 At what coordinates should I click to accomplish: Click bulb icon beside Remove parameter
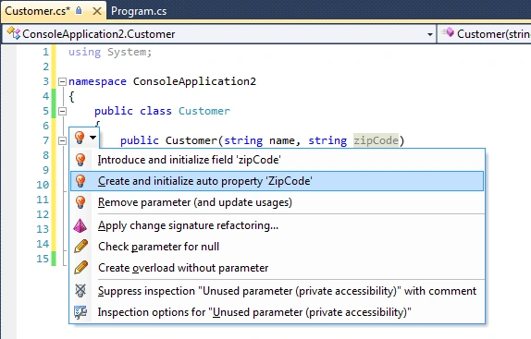pyautogui.click(x=80, y=202)
